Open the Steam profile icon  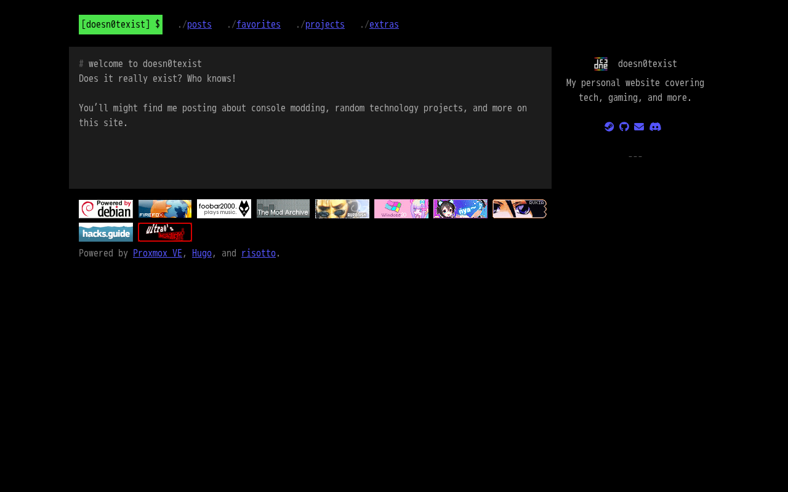[609, 127]
